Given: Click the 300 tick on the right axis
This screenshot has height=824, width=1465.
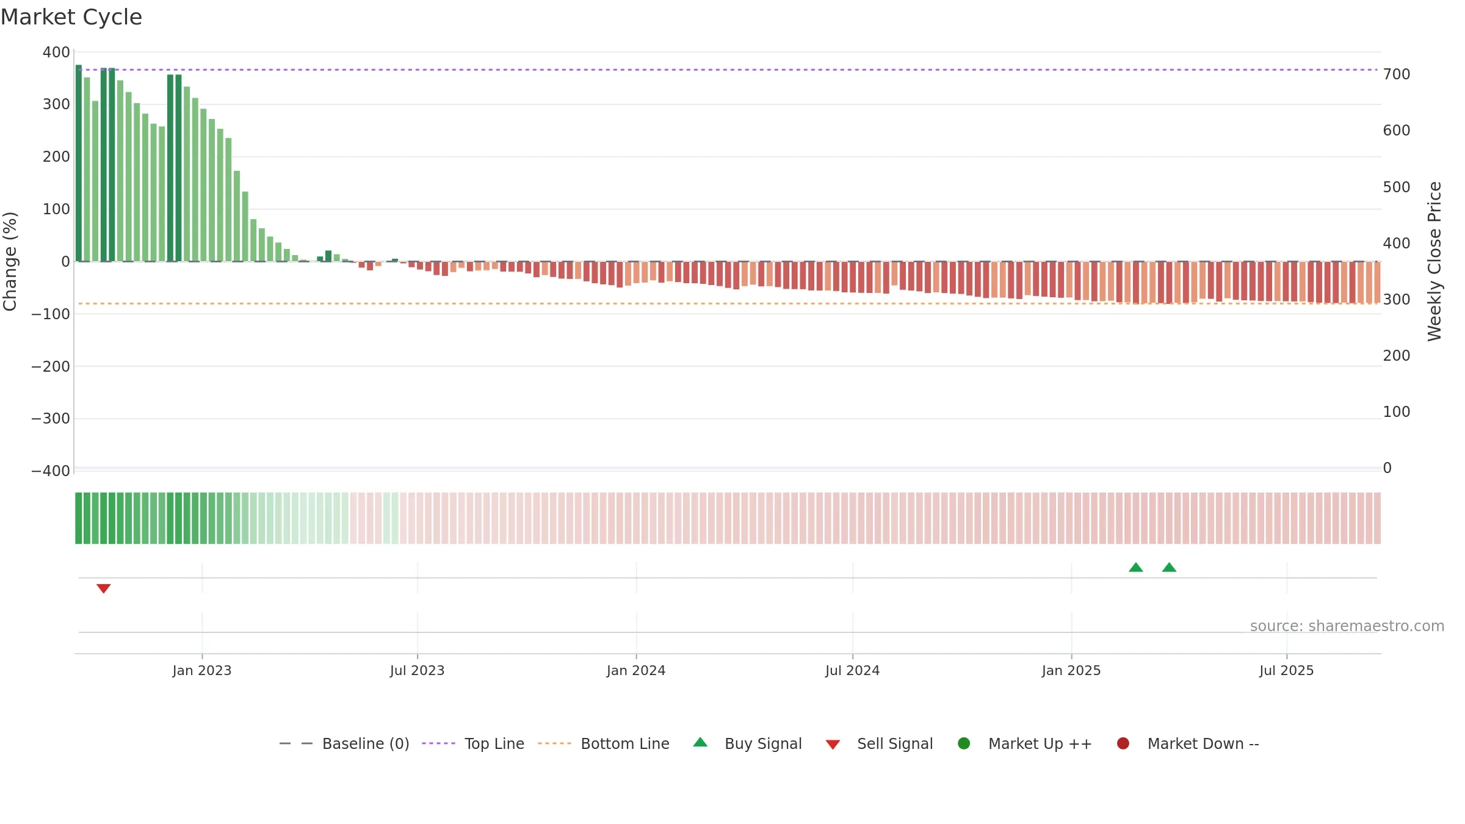Looking at the screenshot, I should [1397, 299].
